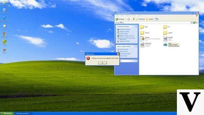Select the autorun setup information file
The width and height of the screenshot is (204, 115).
pos(150,39)
